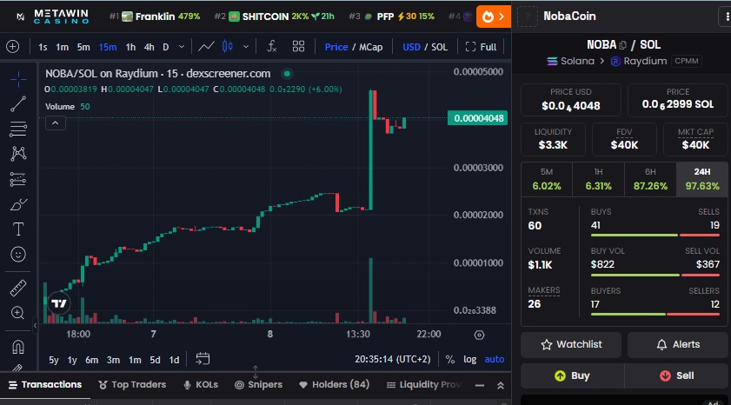
Task: Collapse the chart legend chevron
Action: click(x=55, y=123)
